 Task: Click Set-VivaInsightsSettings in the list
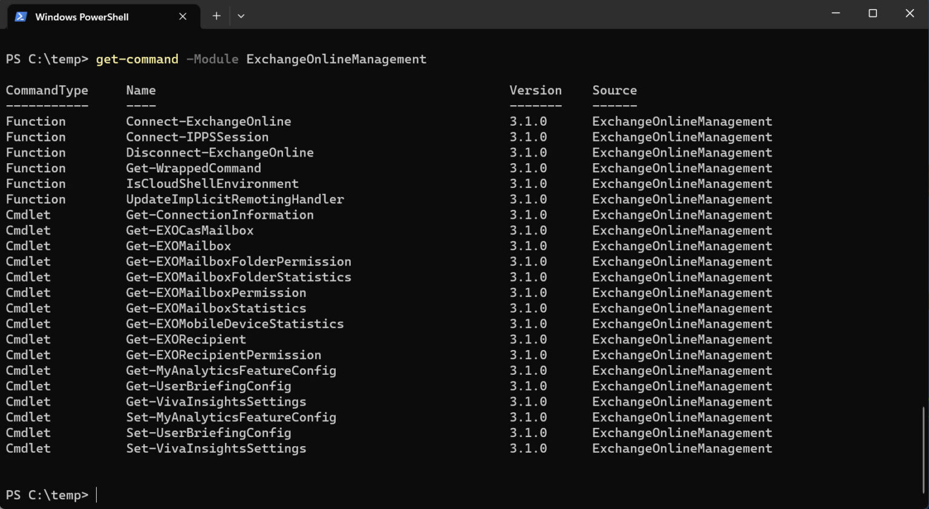tap(216, 449)
